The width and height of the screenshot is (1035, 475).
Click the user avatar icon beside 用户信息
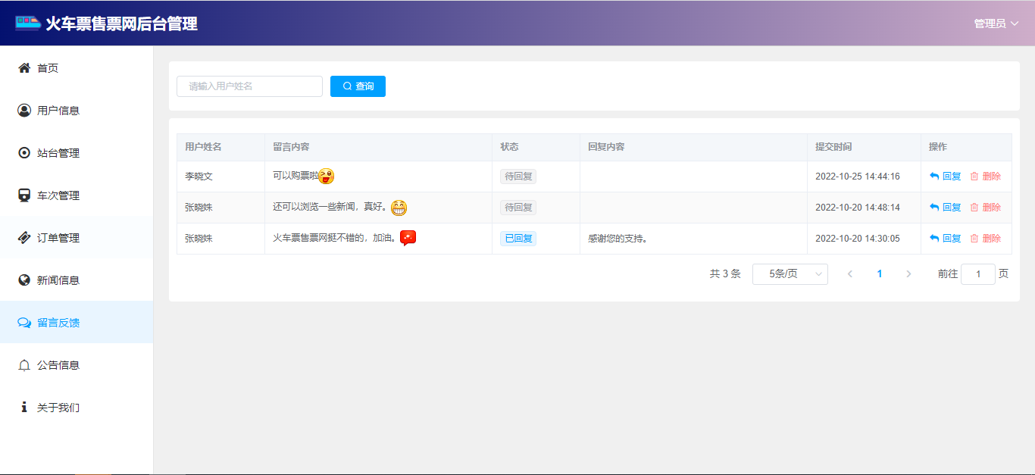click(x=24, y=111)
